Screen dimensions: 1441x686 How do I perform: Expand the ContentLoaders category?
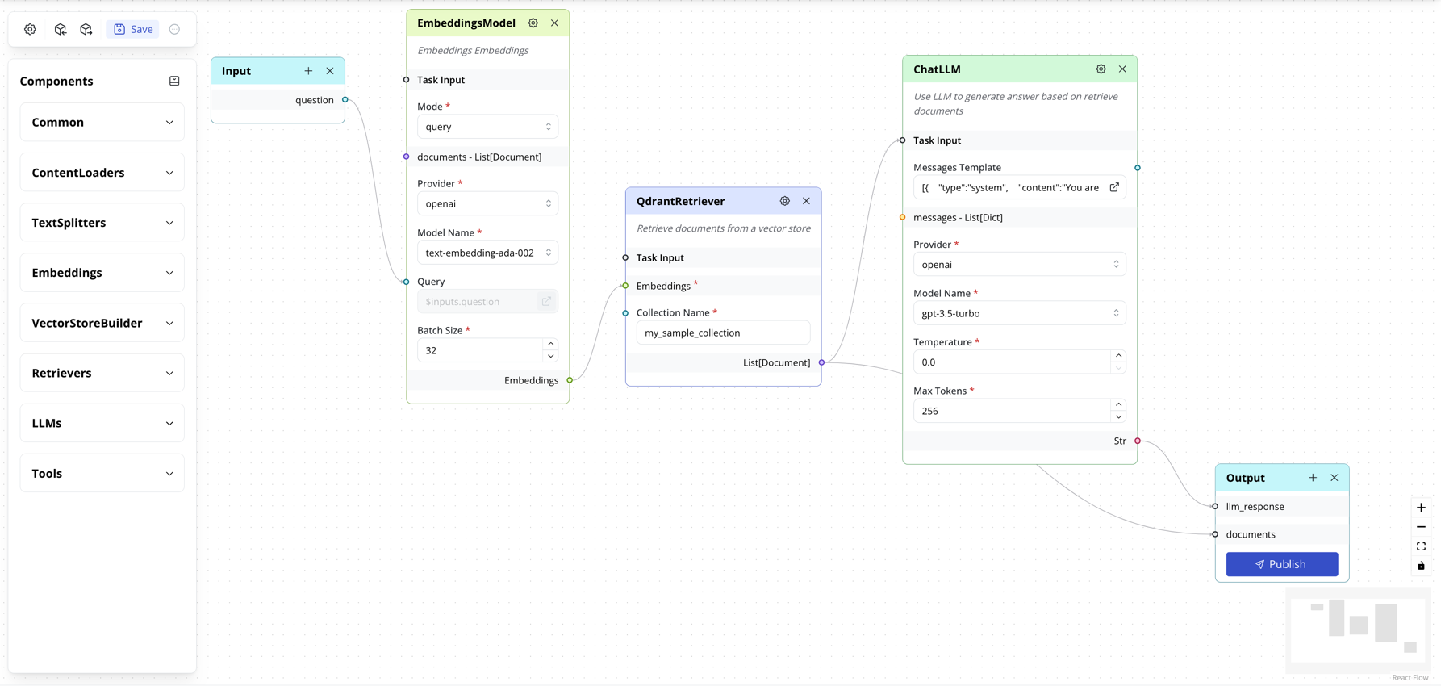tap(102, 173)
